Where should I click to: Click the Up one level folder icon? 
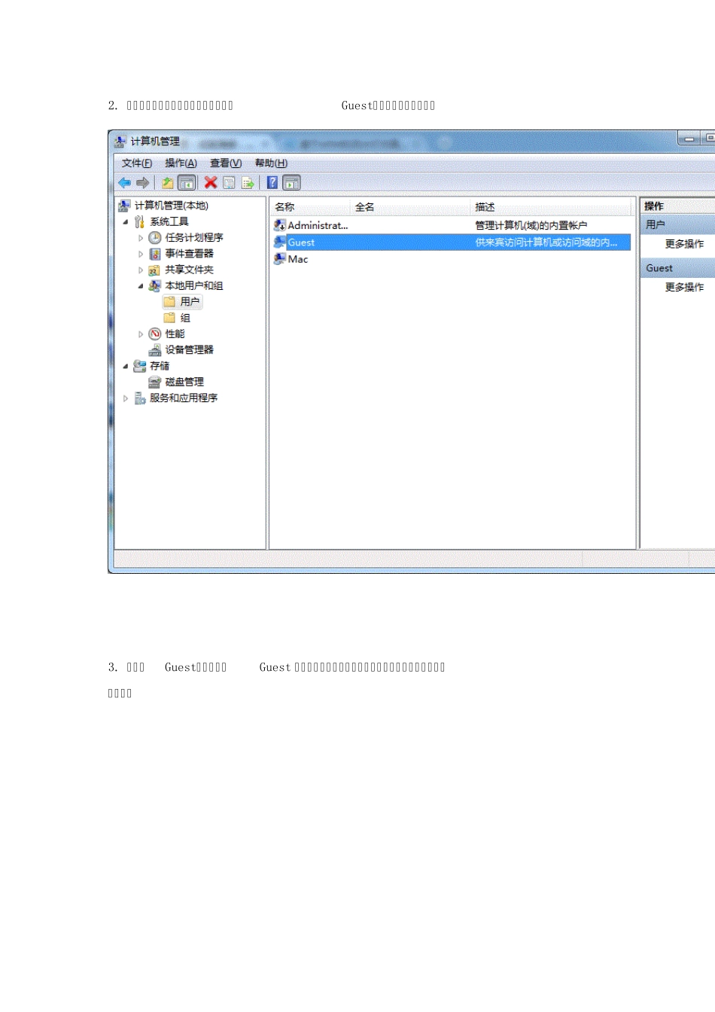pos(167,182)
